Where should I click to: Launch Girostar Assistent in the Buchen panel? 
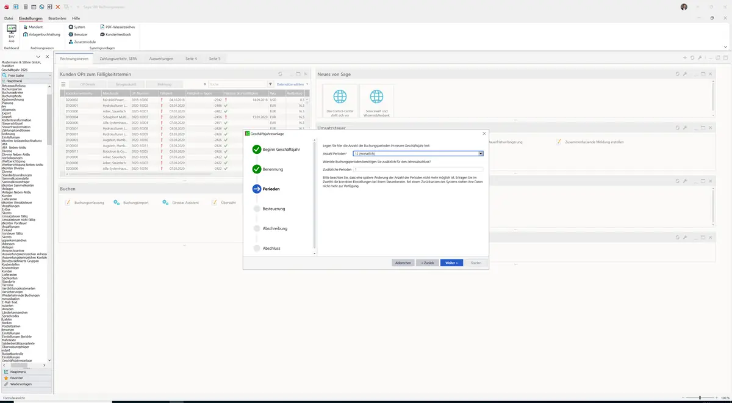tap(181, 202)
